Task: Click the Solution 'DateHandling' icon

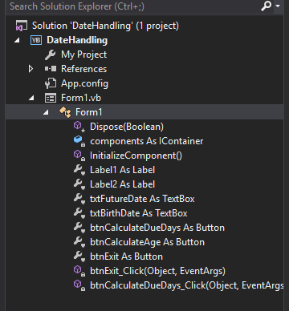Action: (22, 26)
